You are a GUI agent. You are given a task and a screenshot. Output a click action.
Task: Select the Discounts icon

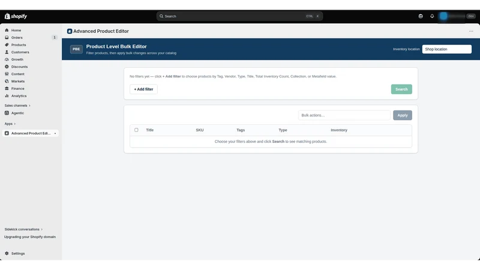coord(7,67)
